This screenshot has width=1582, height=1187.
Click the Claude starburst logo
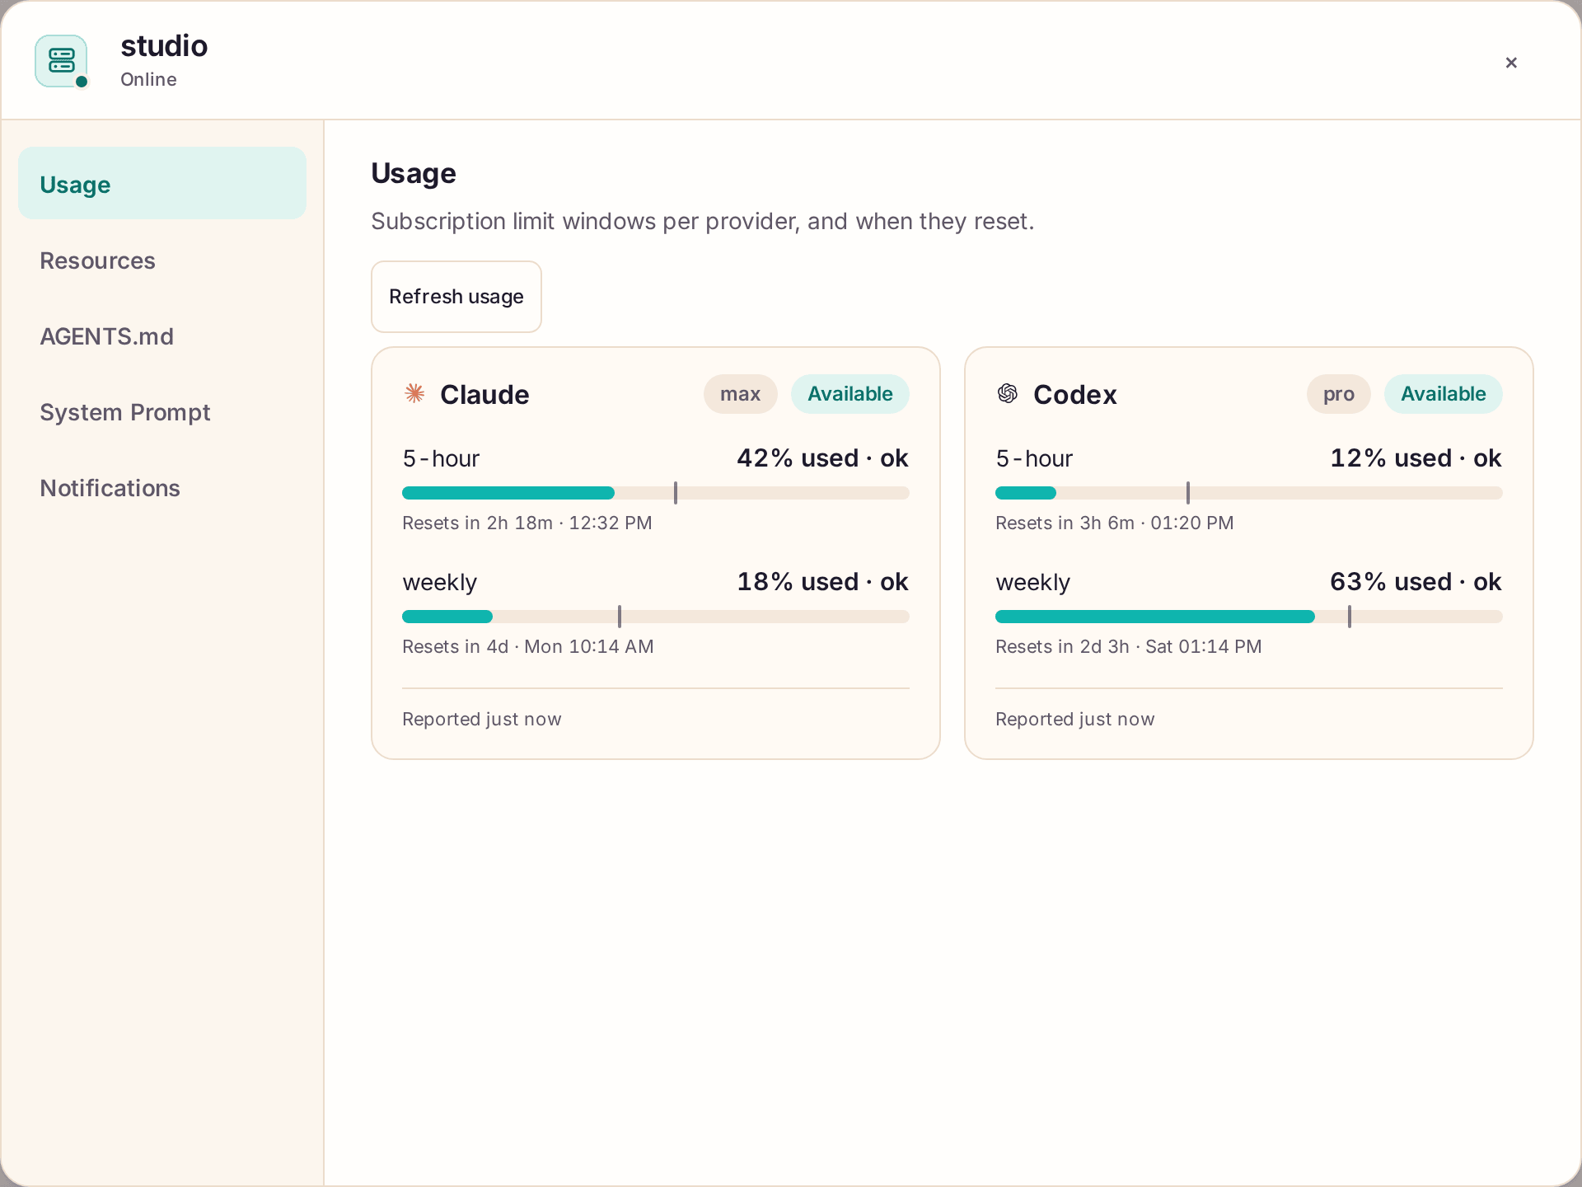(414, 393)
